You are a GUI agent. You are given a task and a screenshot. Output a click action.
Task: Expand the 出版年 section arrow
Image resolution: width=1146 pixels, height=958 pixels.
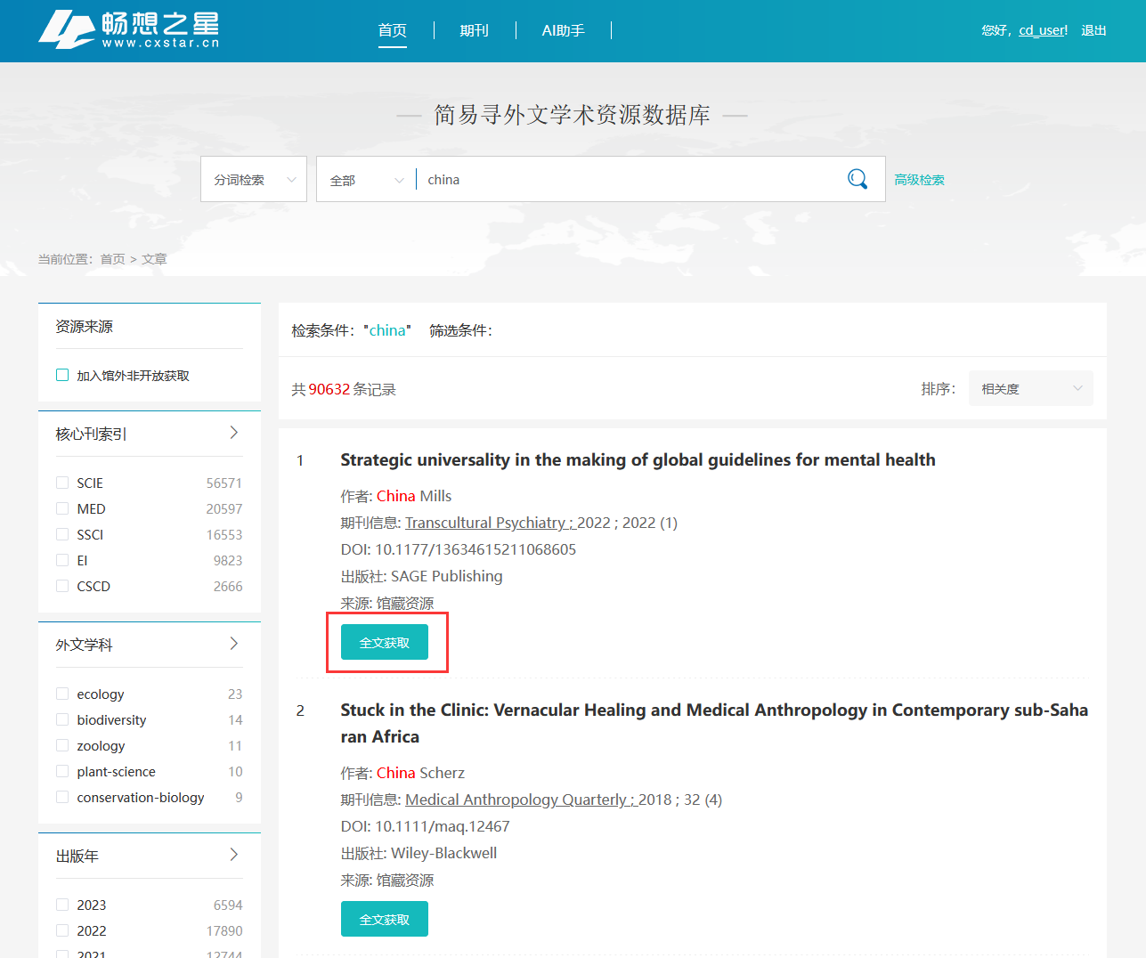(x=234, y=855)
